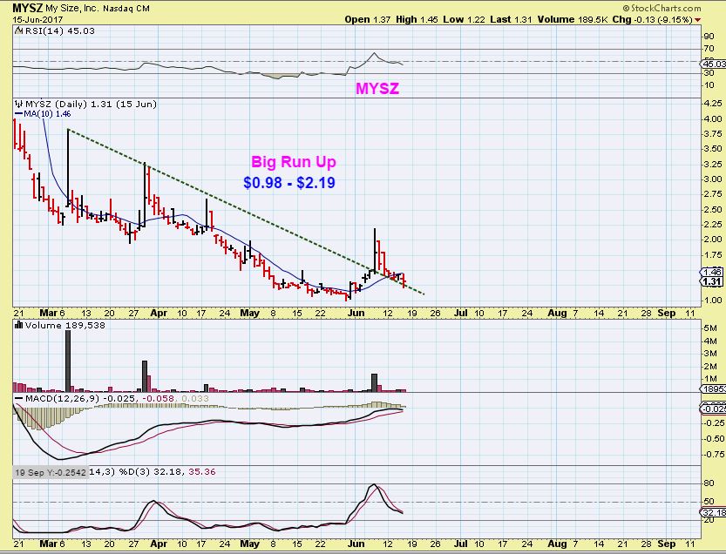The image size is (726, 554).
Task: Click the volume bars icon beside Volume 189,538
Action: click(19, 325)
